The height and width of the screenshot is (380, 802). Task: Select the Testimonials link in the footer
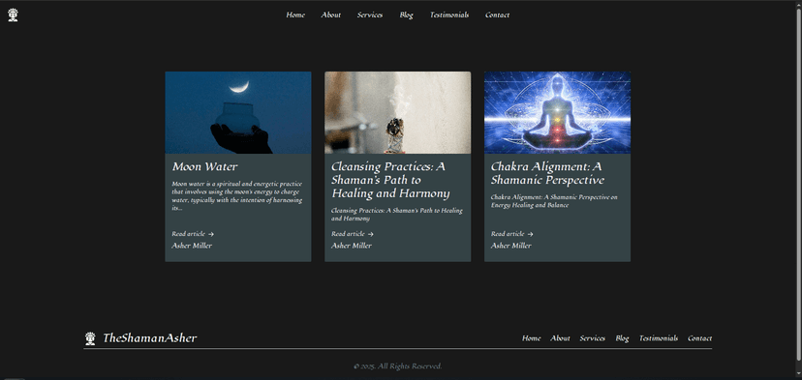(x=659, y=338)
